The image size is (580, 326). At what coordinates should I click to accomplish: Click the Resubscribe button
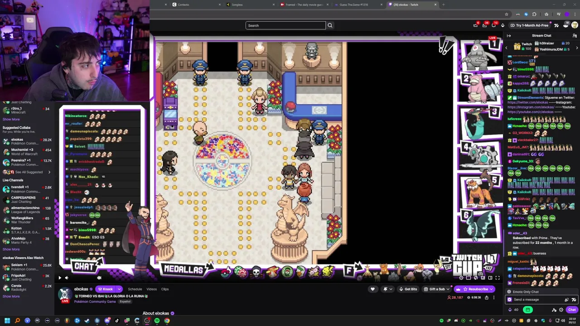coord(475,289)
